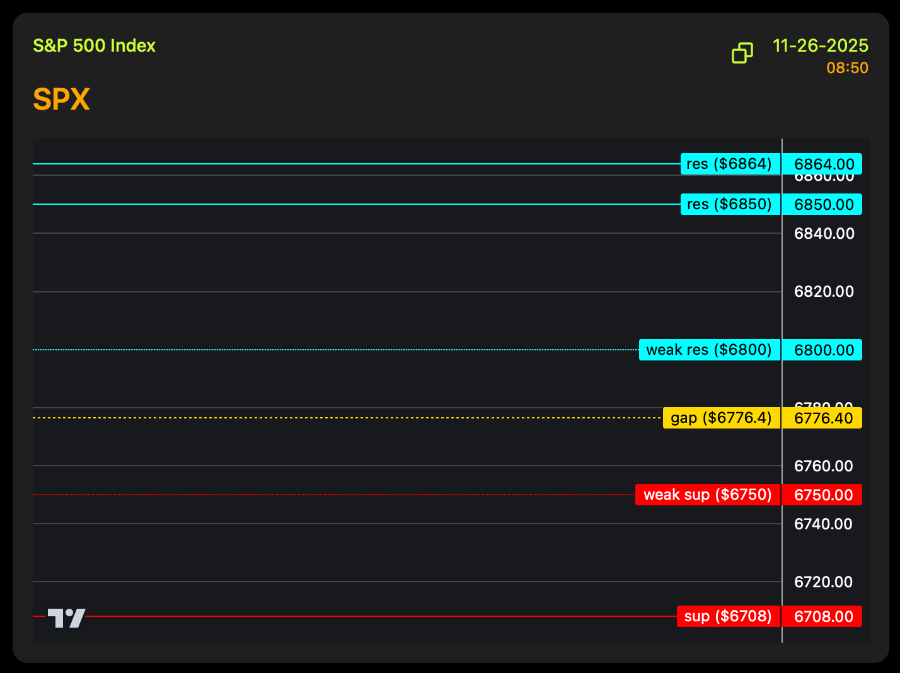Click the 6820.00 price scale tick
The height and width of the screenshot is (673, 900).
824,292
